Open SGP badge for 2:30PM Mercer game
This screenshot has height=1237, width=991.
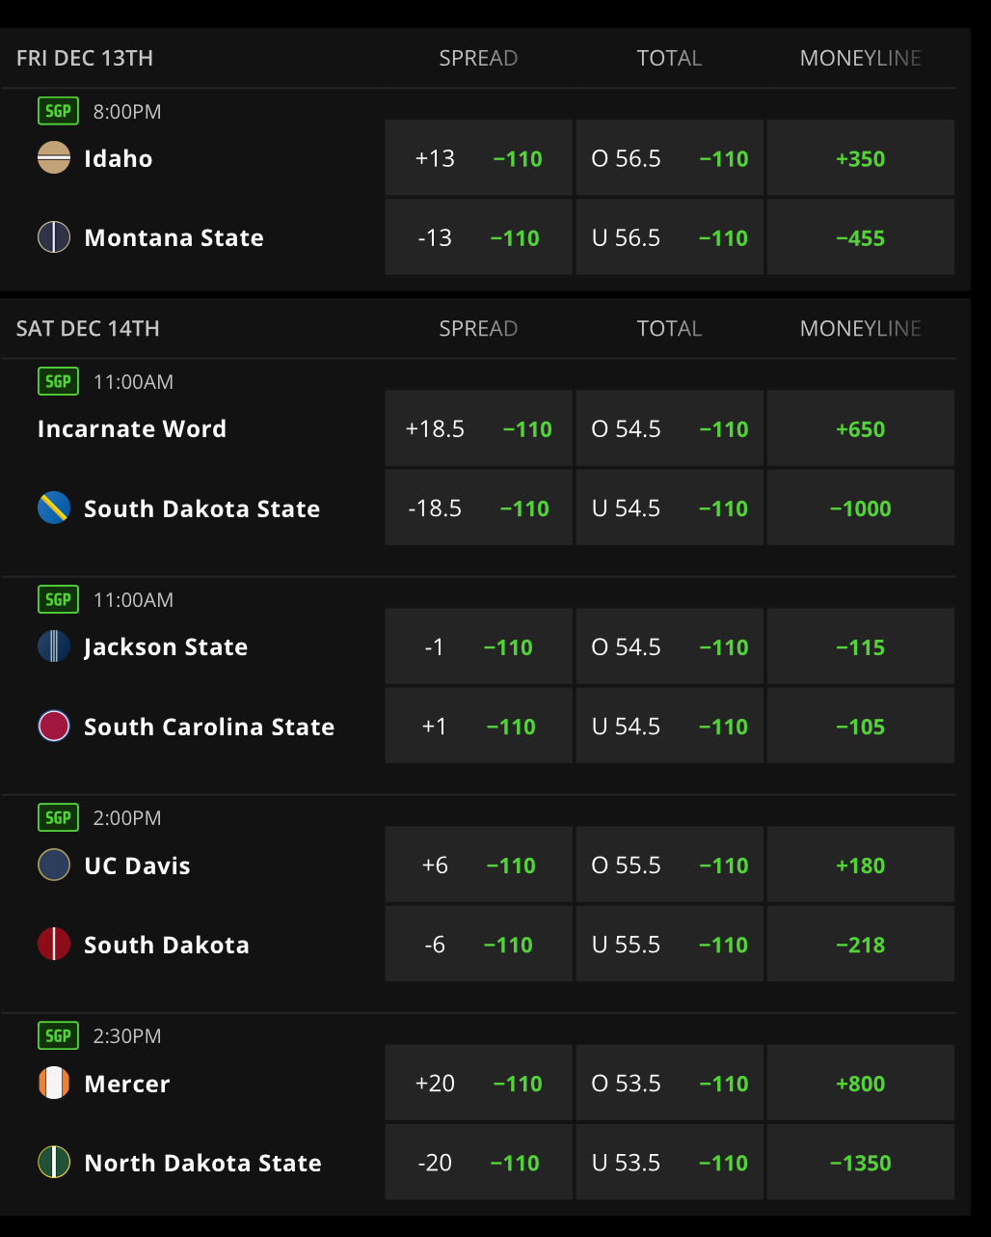coord(58,1035)
